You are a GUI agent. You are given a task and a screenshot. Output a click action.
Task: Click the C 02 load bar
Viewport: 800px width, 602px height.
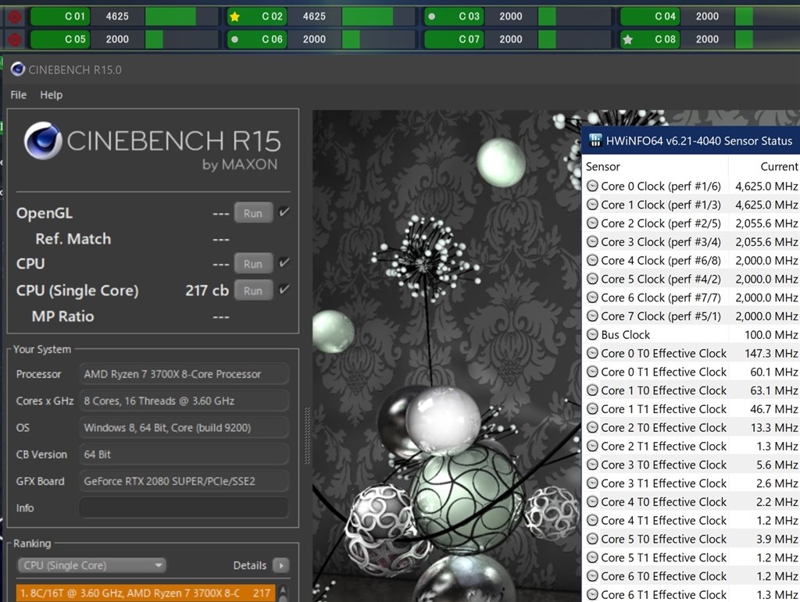click(379, 16)
